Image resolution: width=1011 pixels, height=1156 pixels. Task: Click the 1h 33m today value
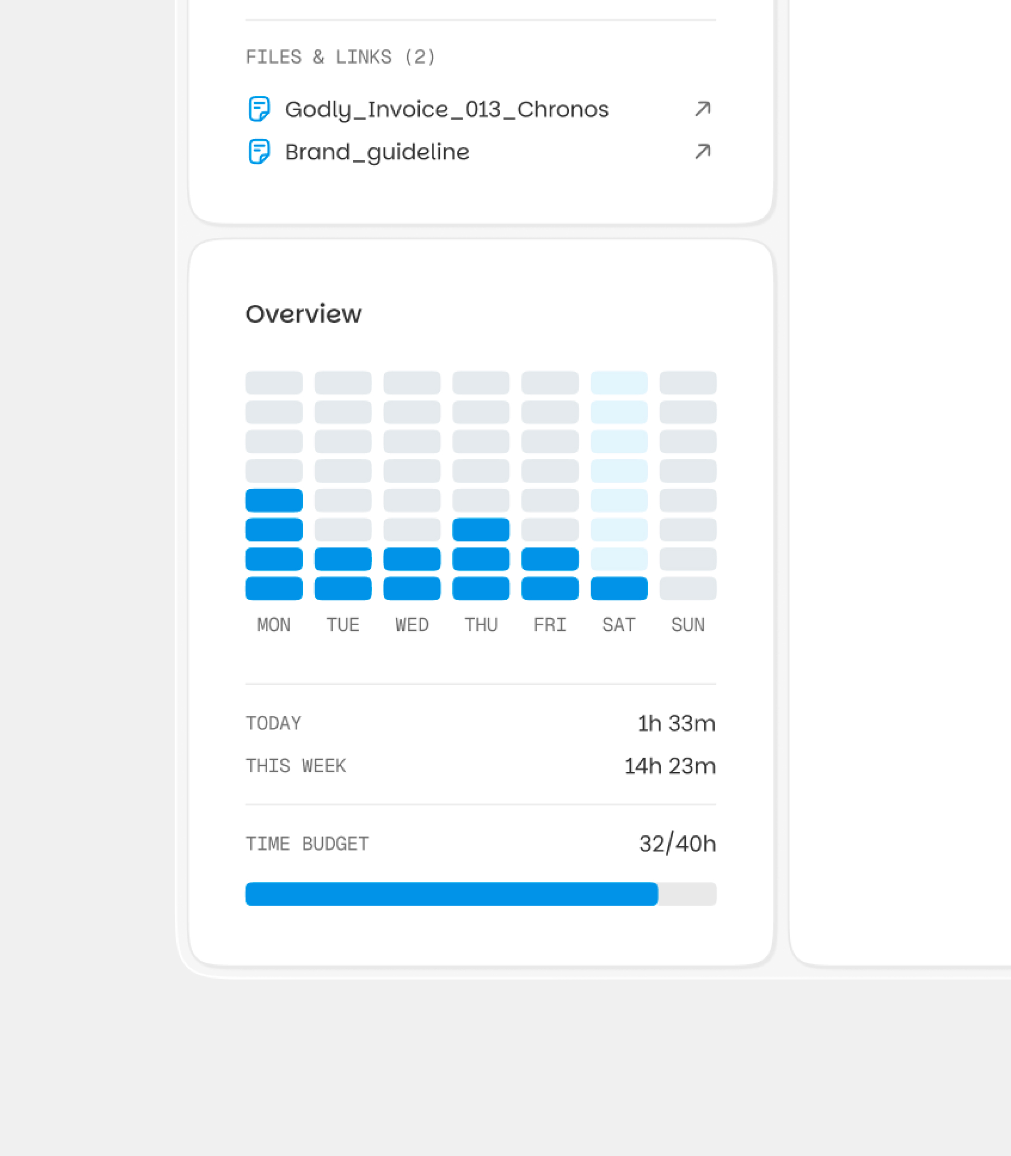point(676,723)
